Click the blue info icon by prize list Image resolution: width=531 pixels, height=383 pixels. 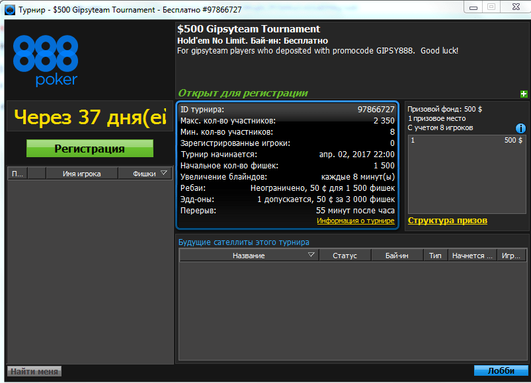(x=520, y=128)
